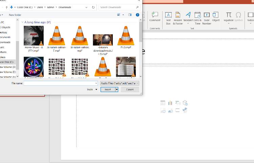Click the Insert Chart placeholder icon on slide
This screenshot has width=254, height=163.
[x=170, y=103]
